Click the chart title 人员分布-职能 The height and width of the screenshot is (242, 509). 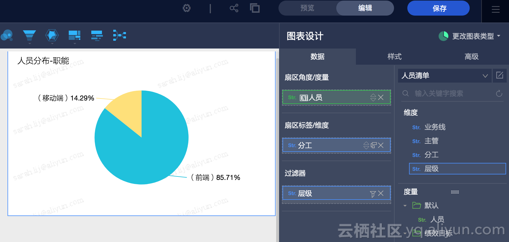tap(43, 61)
